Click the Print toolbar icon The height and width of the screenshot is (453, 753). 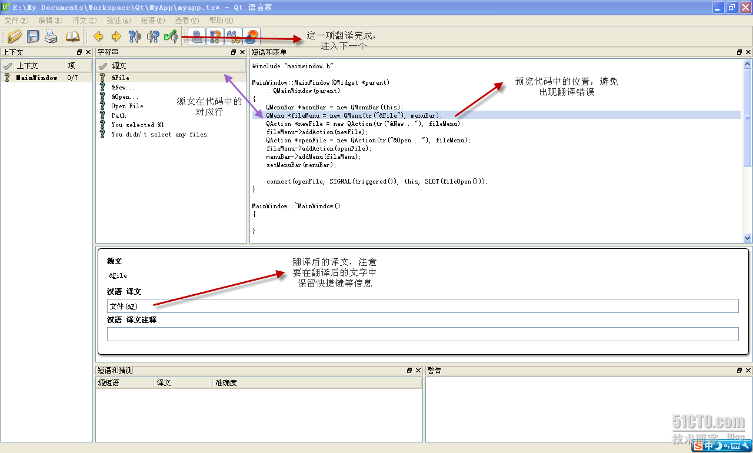51,36
